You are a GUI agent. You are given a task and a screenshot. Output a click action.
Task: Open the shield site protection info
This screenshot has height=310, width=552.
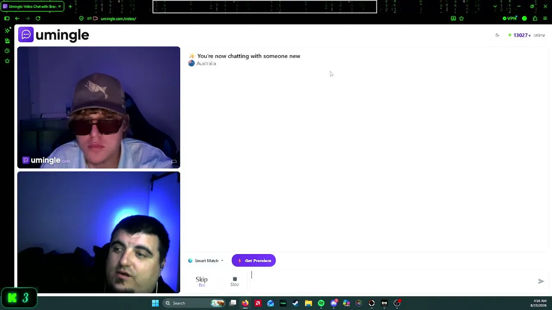(82, 19)
